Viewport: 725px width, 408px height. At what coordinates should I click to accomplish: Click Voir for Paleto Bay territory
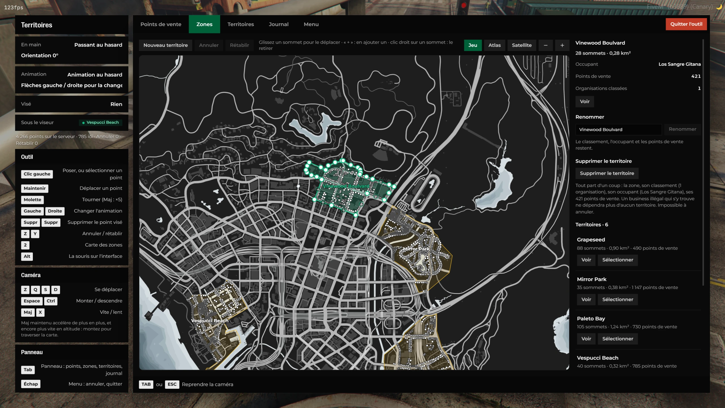(x=586, y=339)
